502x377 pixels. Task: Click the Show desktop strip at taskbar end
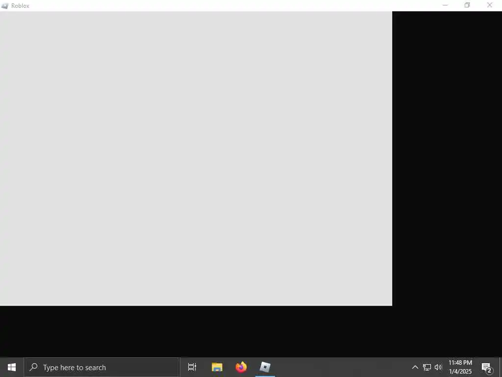[x=501, y=367]
